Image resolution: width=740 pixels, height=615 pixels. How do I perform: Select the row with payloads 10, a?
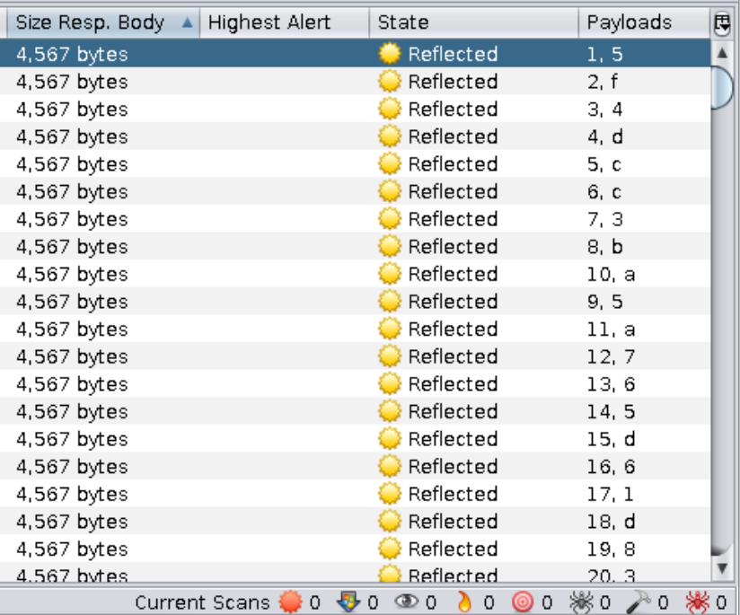pos(359,274)
